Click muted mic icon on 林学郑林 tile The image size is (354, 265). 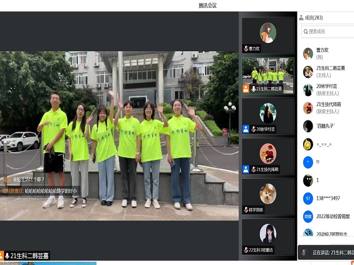click(246, 209)
